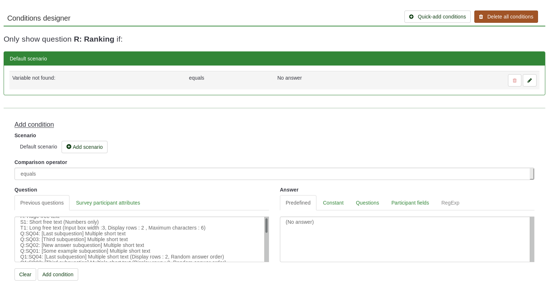
Task: Open the Participant fields tab
Action: coord(410,203)
